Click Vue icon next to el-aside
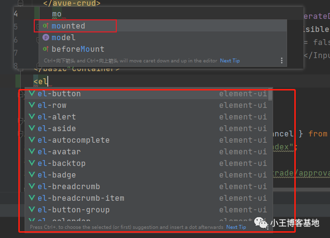 pyautogui.click(x=32, y=128)
